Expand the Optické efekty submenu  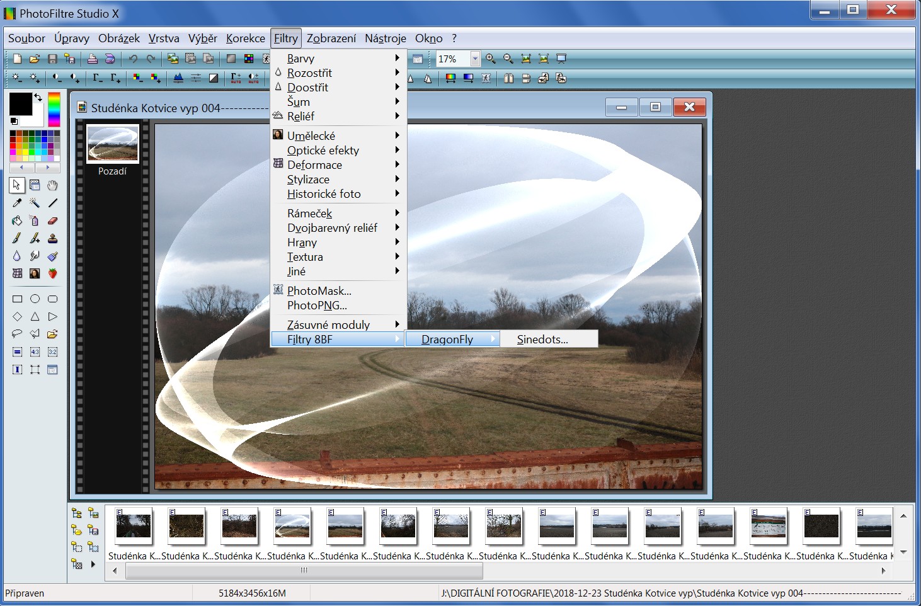[x=339, y=150]
